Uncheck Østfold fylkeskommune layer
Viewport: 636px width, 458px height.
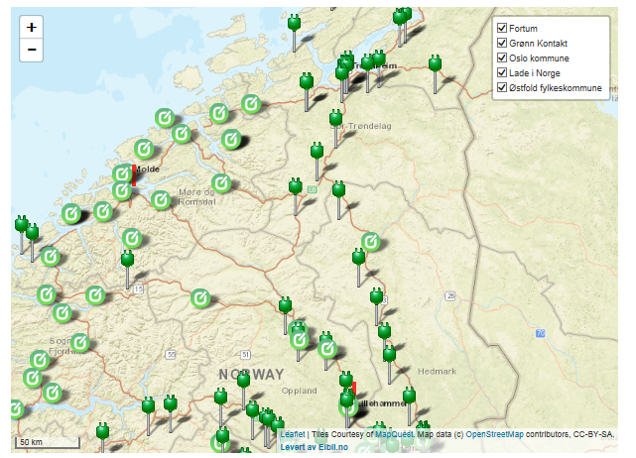point(502,87)
